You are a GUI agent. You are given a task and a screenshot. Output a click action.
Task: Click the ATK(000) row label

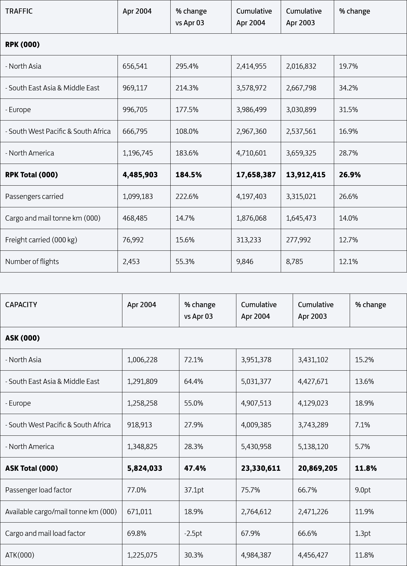[x=19, y=555]
